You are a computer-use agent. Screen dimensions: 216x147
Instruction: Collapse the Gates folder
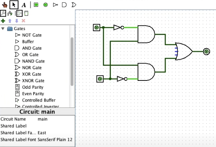point(3,29)
